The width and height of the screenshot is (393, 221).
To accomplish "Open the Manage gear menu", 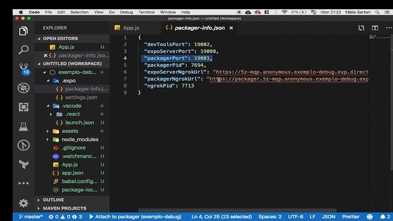I will 23,203.
